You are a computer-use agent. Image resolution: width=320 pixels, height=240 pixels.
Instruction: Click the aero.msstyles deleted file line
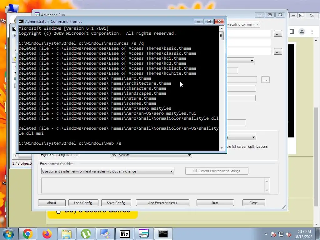pos(95,108)
